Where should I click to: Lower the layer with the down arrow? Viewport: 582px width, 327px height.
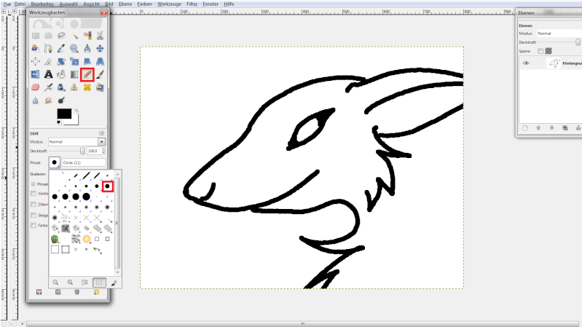click(551, 128)
